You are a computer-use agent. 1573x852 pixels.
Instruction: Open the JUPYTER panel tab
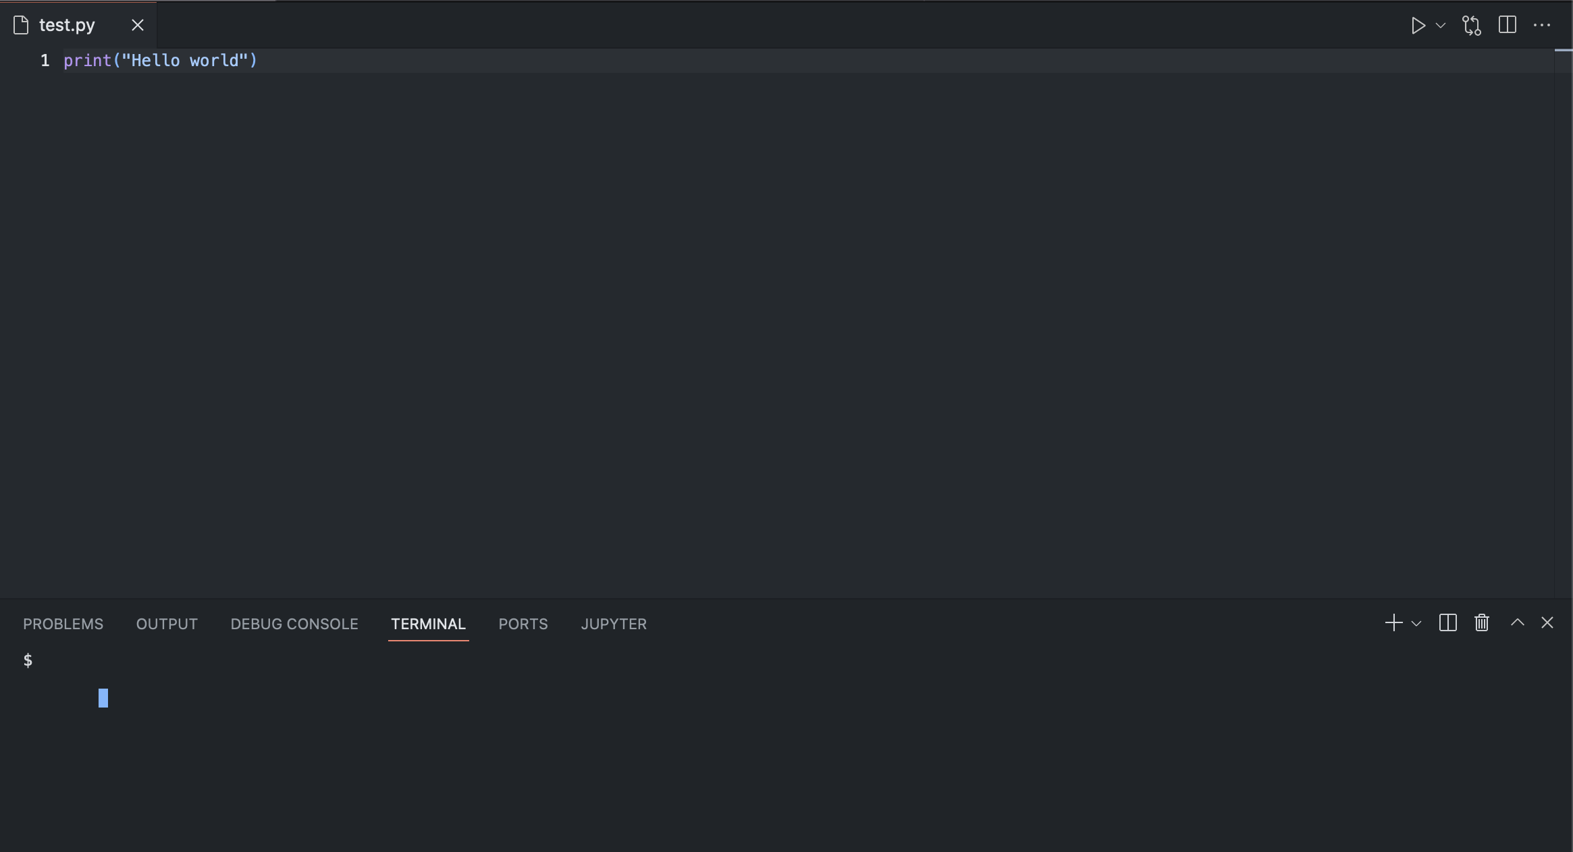[613, 624]
